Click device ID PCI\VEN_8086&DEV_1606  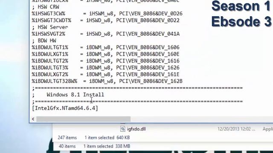tap(148, 47)
